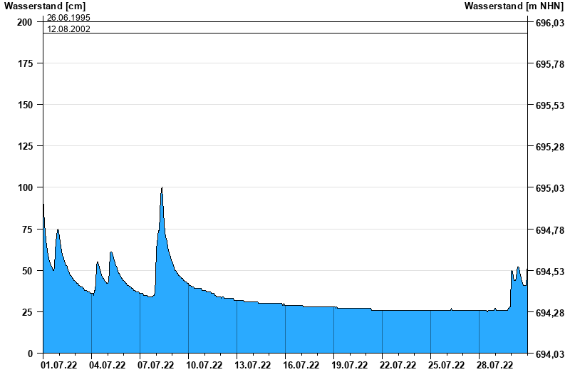
Task: Click the 04.07.22 date label
Action: (x=107, y=366)
